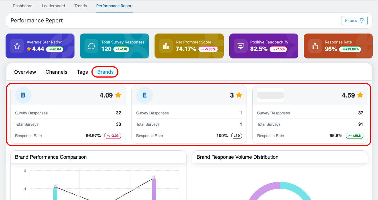Click the -3.03 response rate change badge

[x=113, y=136]
